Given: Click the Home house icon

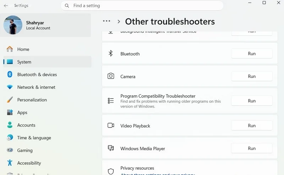Looking at the screenshot, I should pos(10,49).
